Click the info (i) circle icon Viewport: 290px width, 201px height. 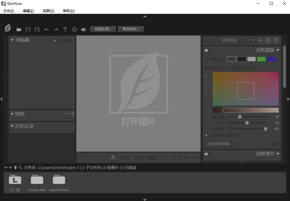click(x=74, y=29)
